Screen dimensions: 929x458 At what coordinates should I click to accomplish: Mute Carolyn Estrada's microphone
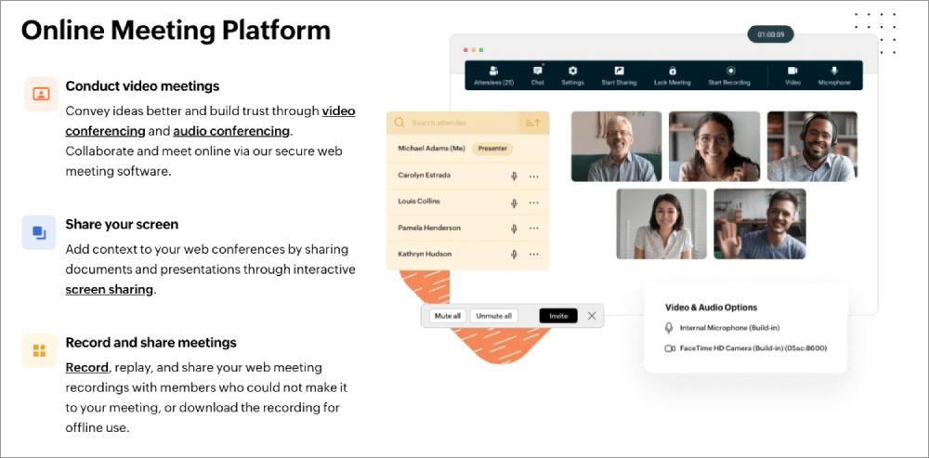[x=515, y=177]
